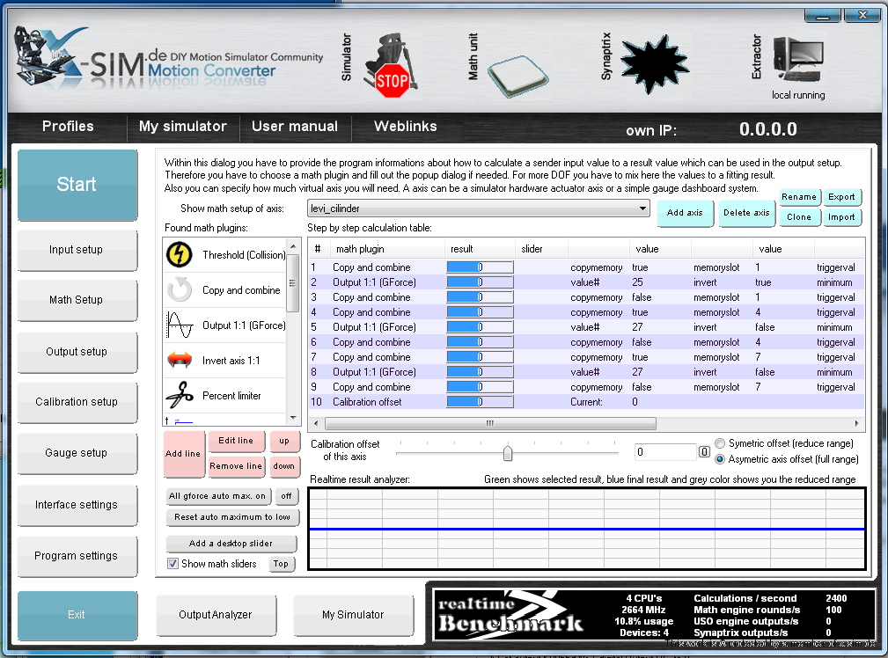The image size is (888, 658).
Task: Toggle the Show math sliders checkbox
Action: (x=173, y=564)
